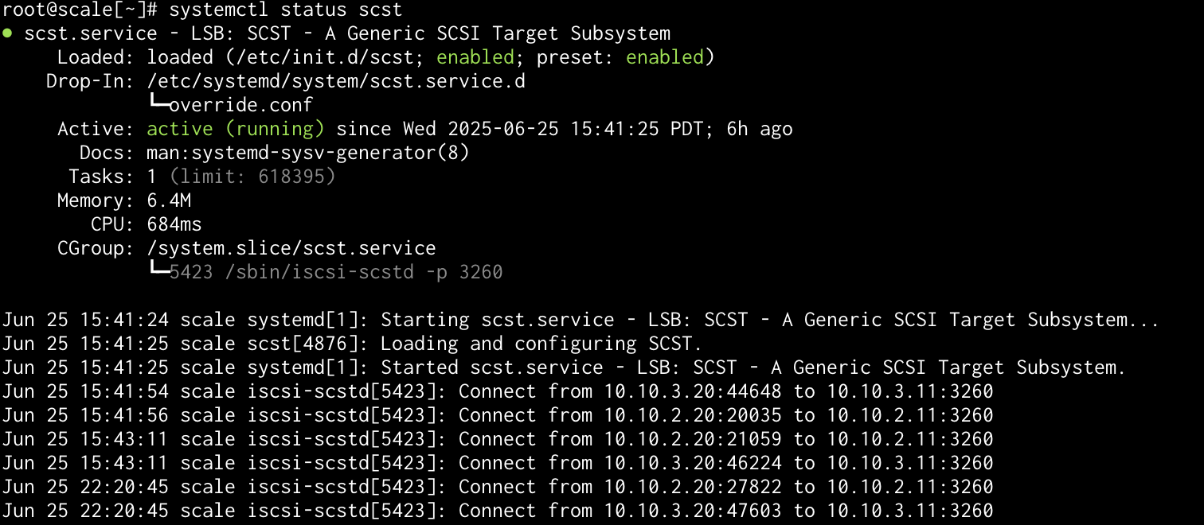The image size is (1204, 525).
Task: Click the 'limit: 618395' tasks text
Action: tap(252, 177)
